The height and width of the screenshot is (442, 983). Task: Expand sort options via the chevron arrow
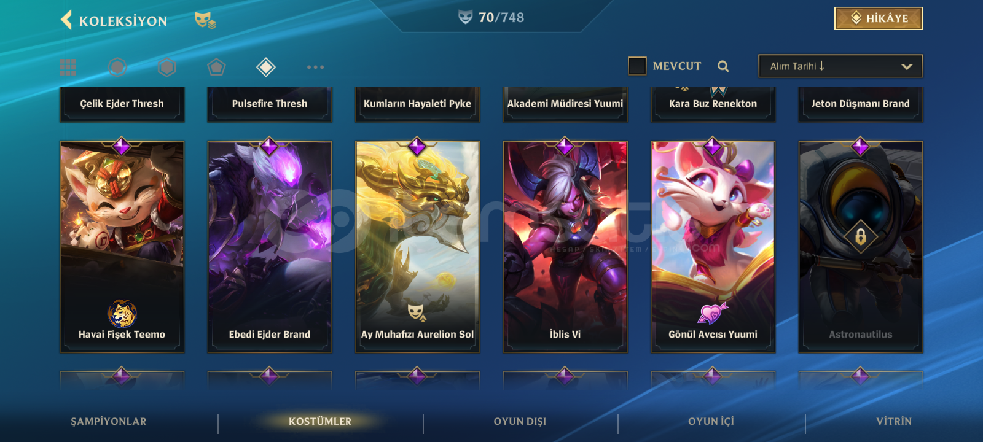906,66
